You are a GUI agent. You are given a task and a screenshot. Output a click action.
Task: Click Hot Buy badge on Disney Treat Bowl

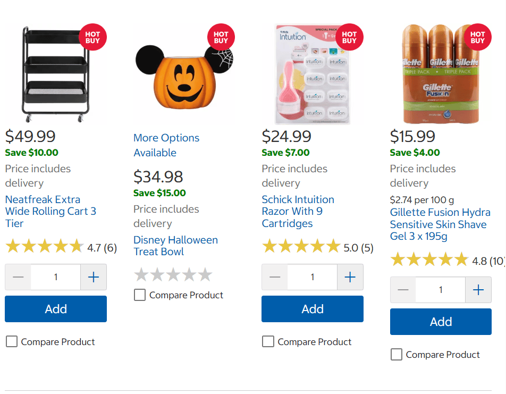pyautogui.click(x=221, y=37)
